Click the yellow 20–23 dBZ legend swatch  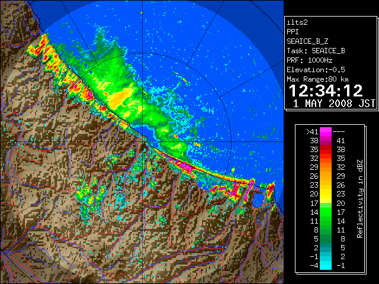[x=326, y=194]
